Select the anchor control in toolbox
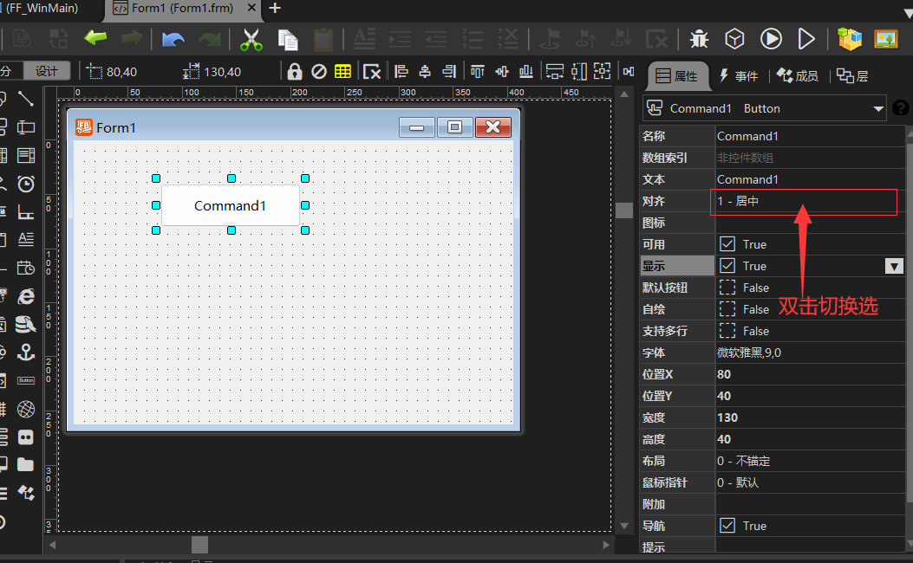 coord(26,352)
